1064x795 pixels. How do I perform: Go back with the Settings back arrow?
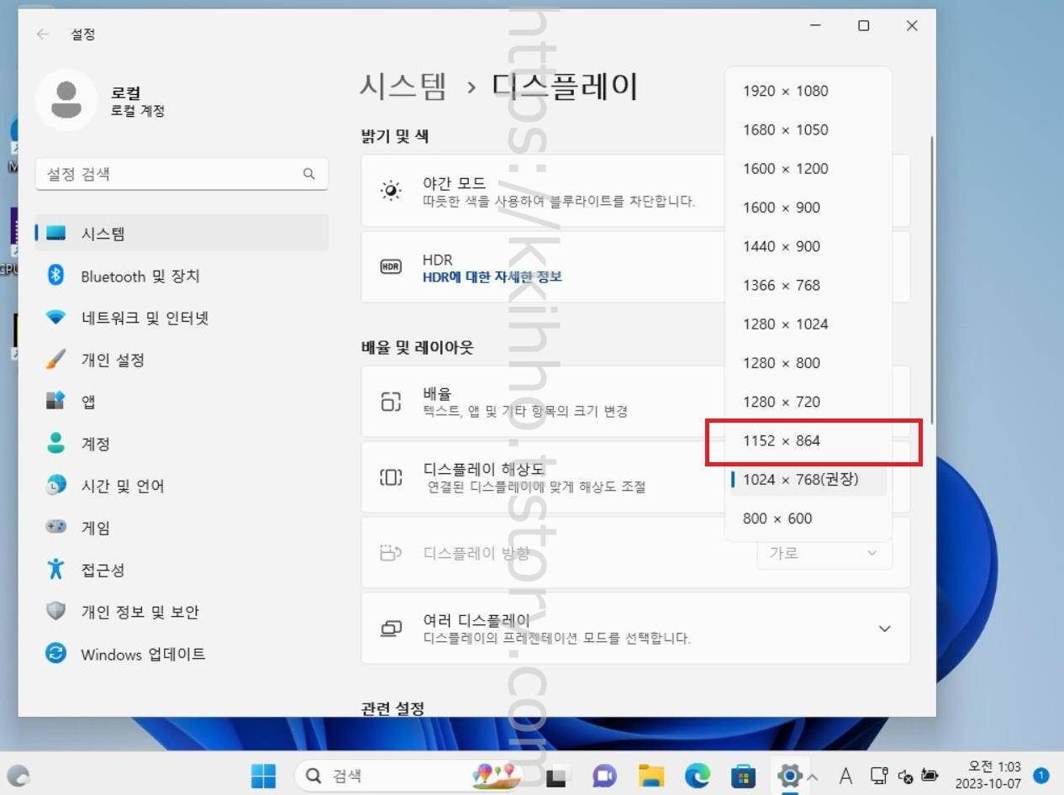tap(43, 34)
